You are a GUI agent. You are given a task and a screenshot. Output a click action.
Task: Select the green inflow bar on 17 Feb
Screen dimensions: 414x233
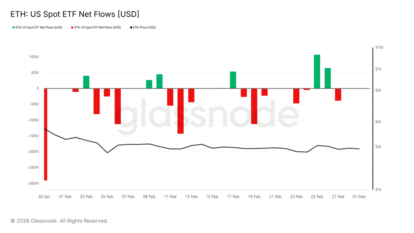(233, 80)
